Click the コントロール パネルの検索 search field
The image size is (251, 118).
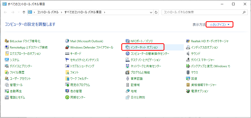pos(201,12)
